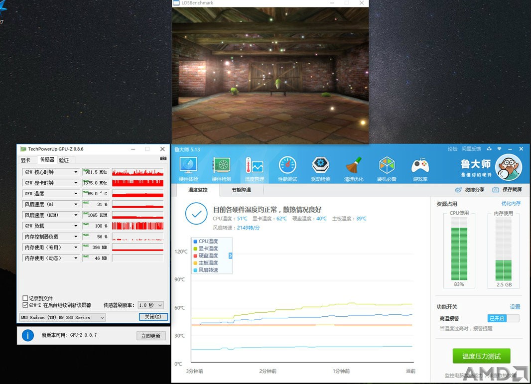
Task: Click the blue info icon beside the GPU-Z update notice
Action: point(28,335)
